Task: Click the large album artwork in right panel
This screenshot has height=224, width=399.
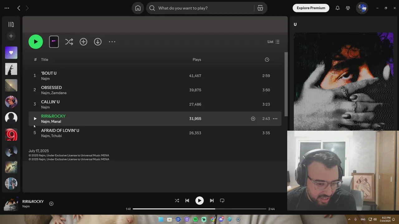Action: click(343, 82)
